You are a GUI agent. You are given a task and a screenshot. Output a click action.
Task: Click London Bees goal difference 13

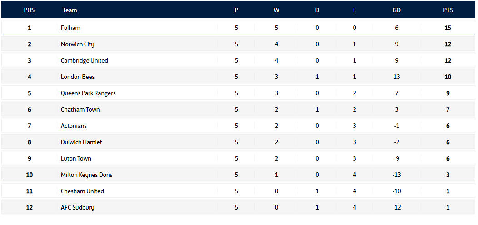click(397, 77)
